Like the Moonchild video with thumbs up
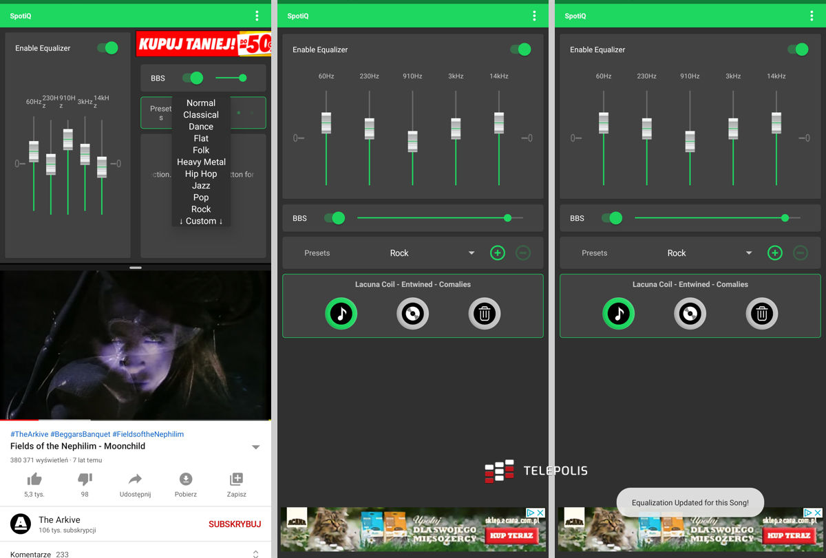Viewport: 826px width, 558px height. [x=33, y=480]
